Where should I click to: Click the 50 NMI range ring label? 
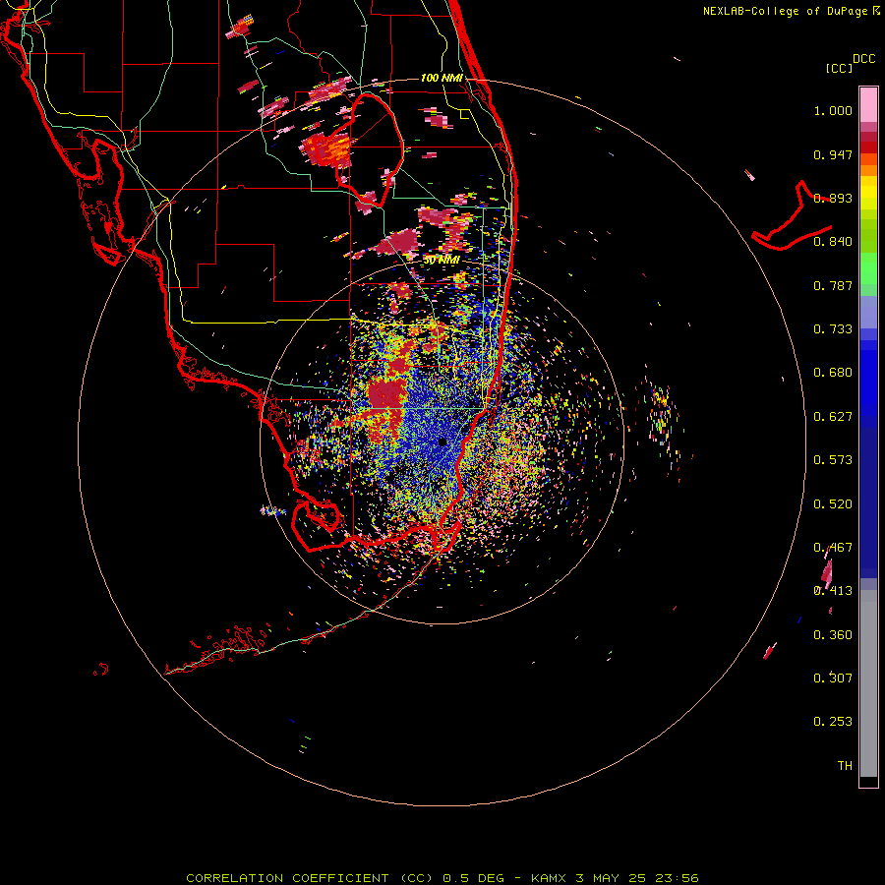click(x=442, y=261)
